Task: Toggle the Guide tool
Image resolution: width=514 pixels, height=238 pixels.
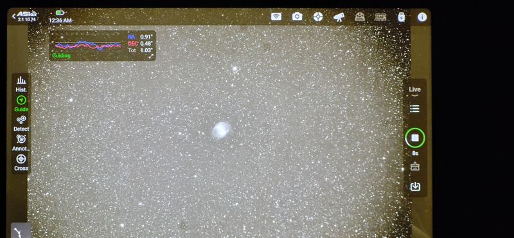Action: tap(21, 104)
